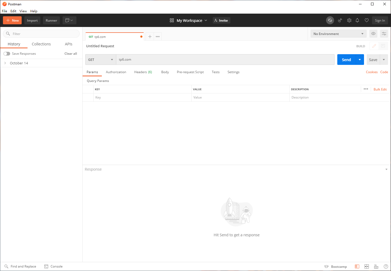Screen dimensions: 391x271
Task: Switch to the Collections tab
Action: (41, 44)
